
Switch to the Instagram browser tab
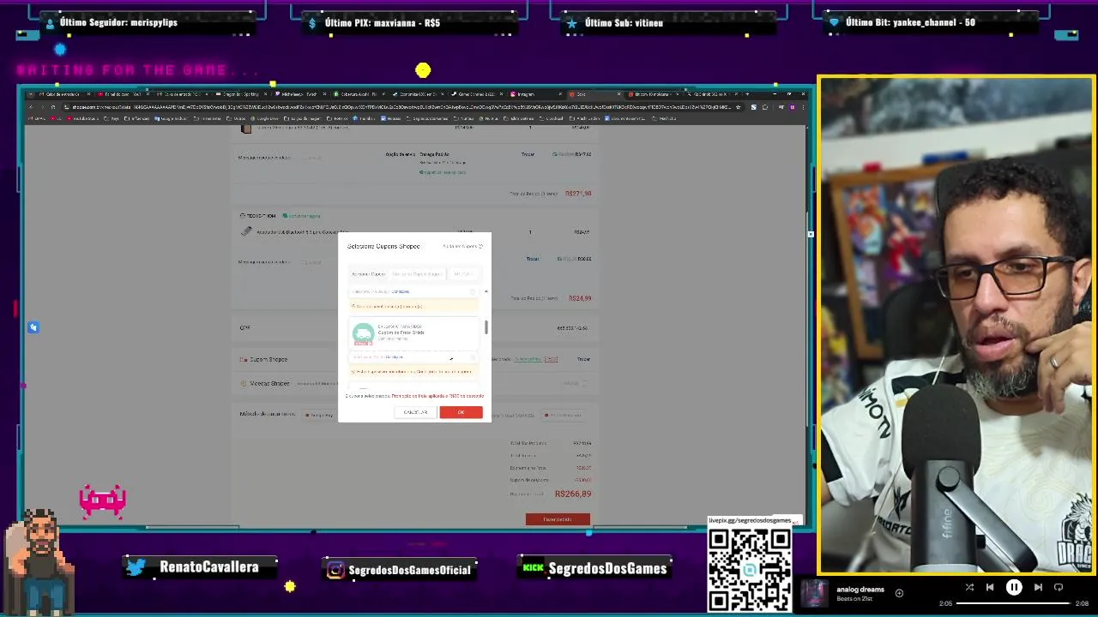coord(537,94)
